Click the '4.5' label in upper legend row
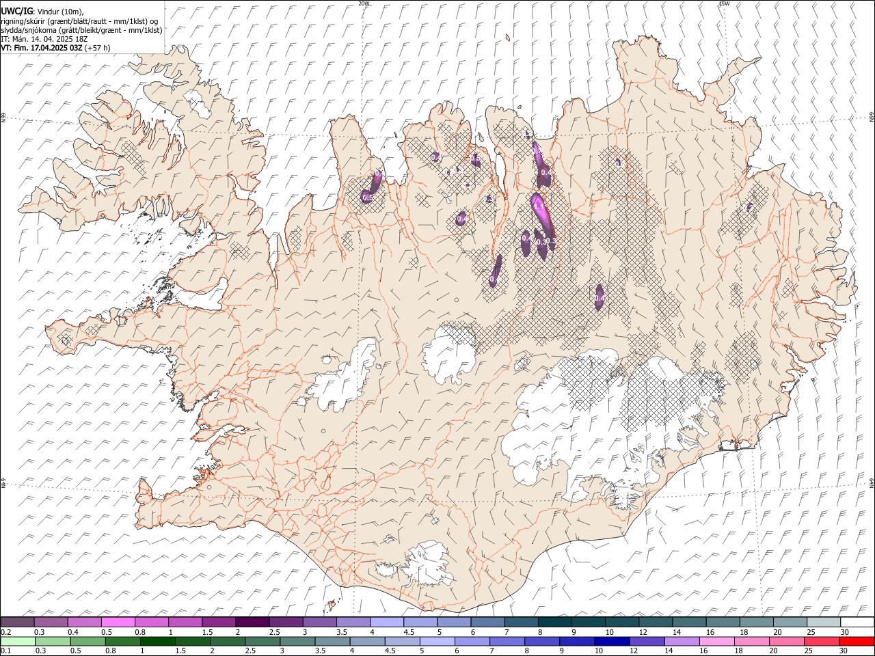This screenshot has height=656, width=875. 409,631
